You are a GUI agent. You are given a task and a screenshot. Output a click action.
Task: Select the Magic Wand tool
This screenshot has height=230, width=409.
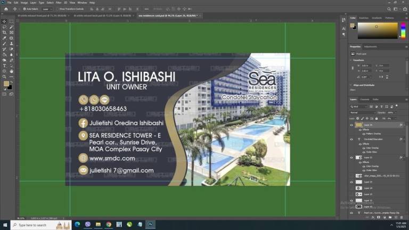[x=12, y=27]
